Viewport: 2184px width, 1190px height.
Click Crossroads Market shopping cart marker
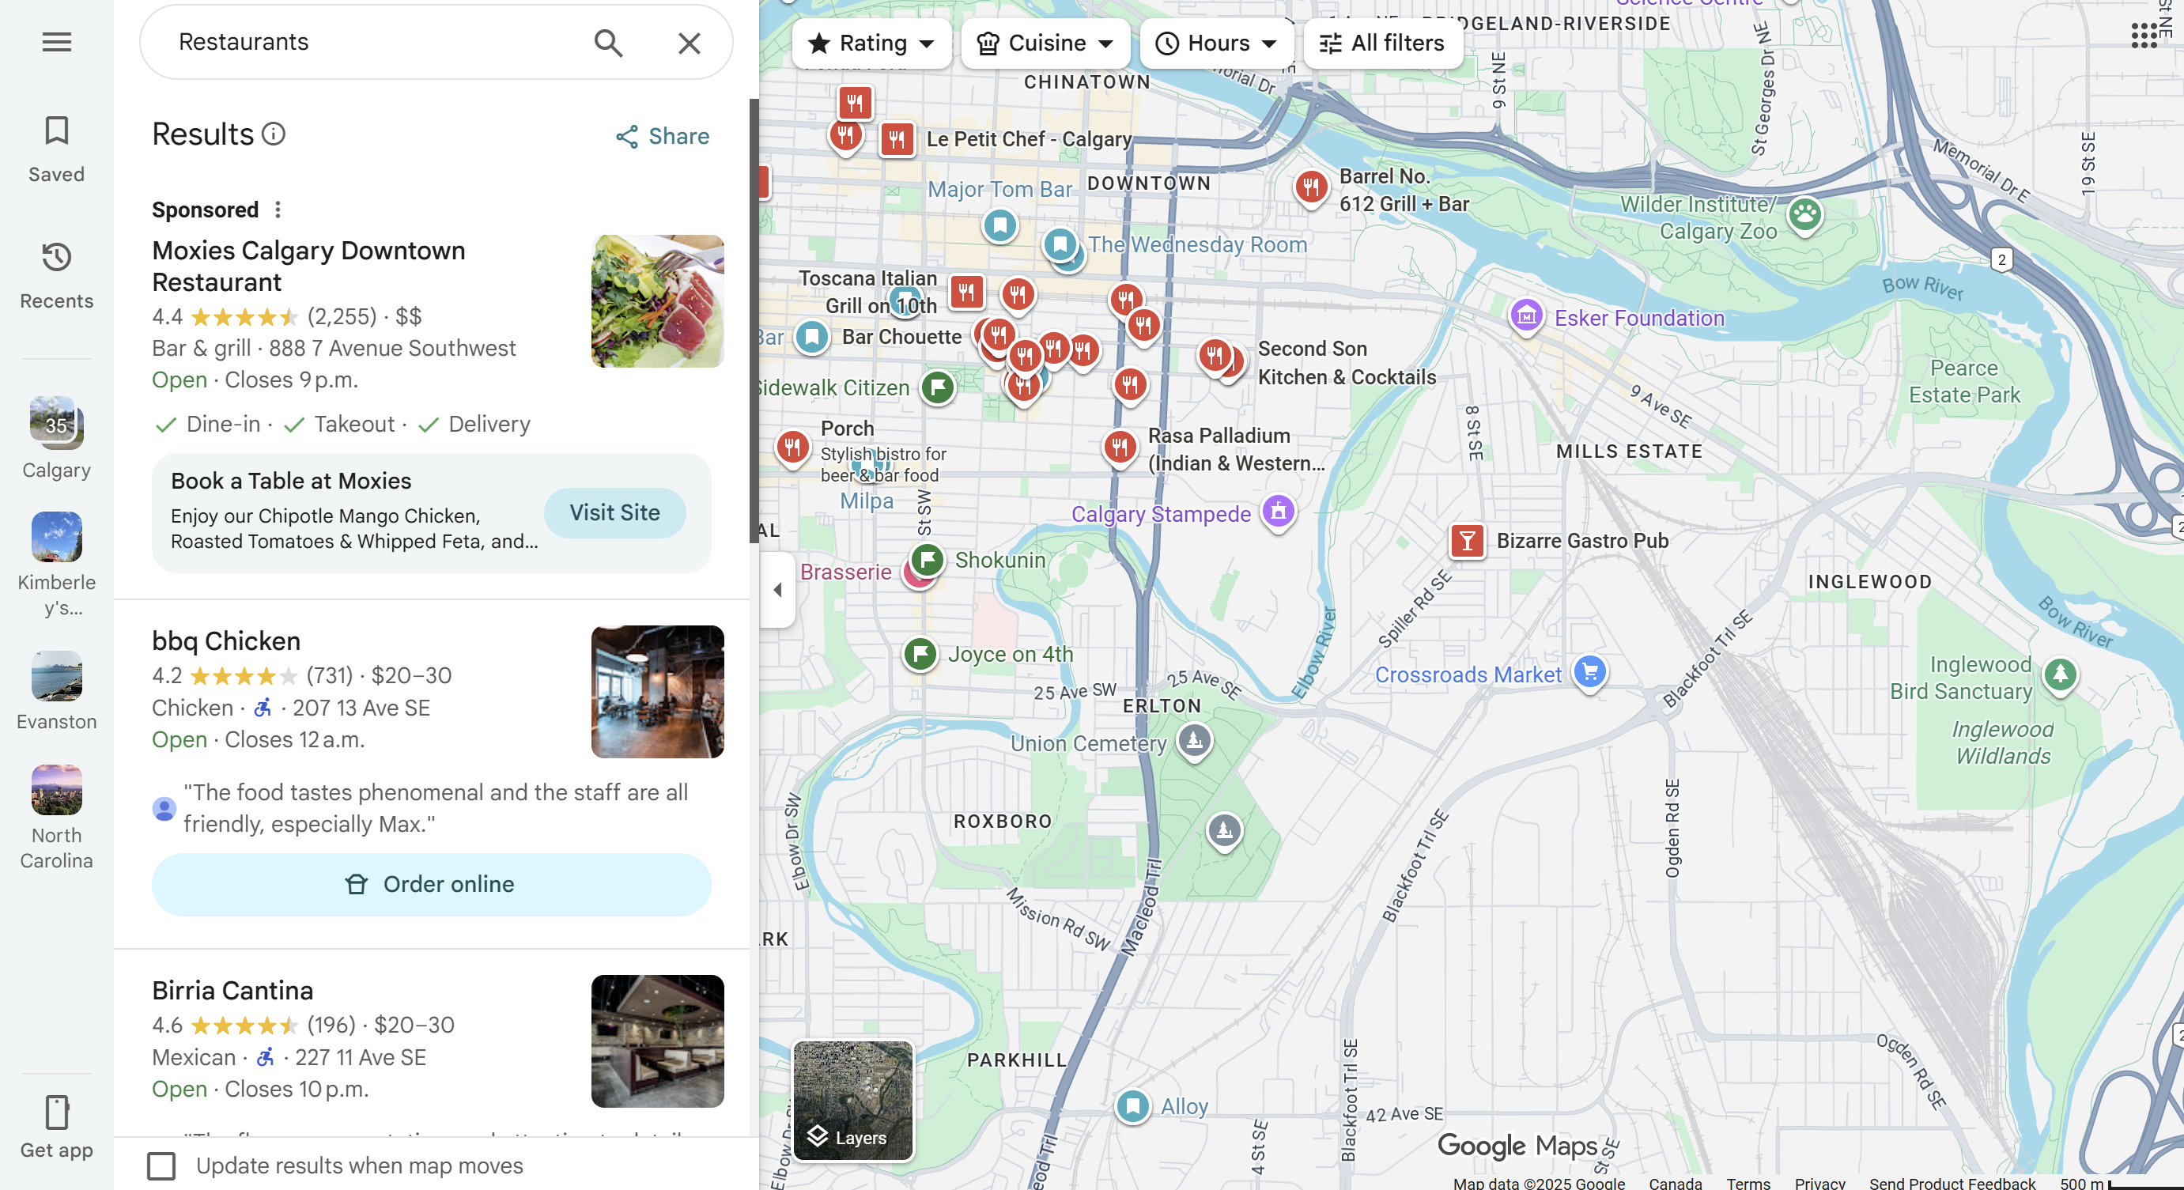click(1589, 674)
